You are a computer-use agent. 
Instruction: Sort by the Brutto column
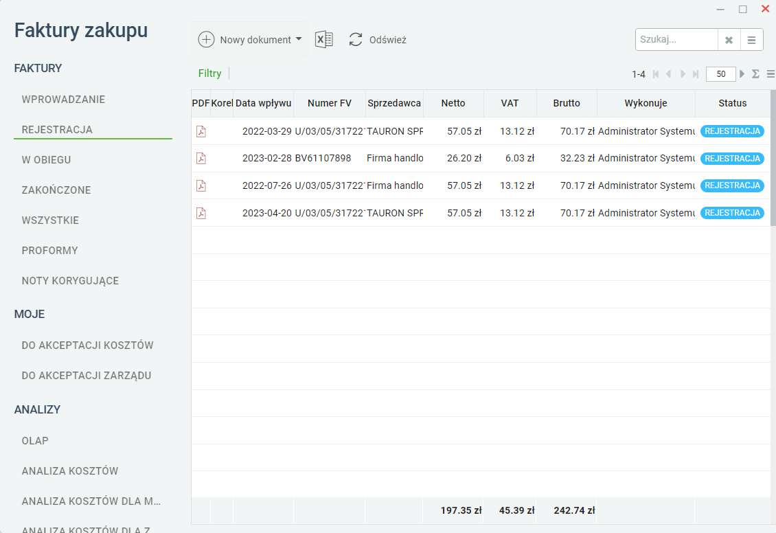tap(566, 104)
